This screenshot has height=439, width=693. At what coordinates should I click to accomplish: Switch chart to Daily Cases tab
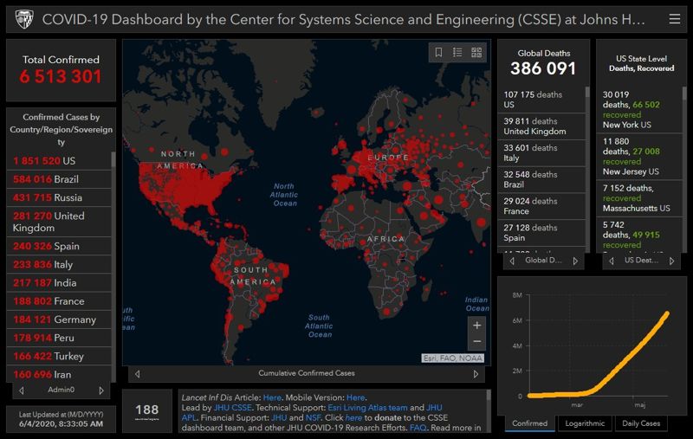[641, 423]
